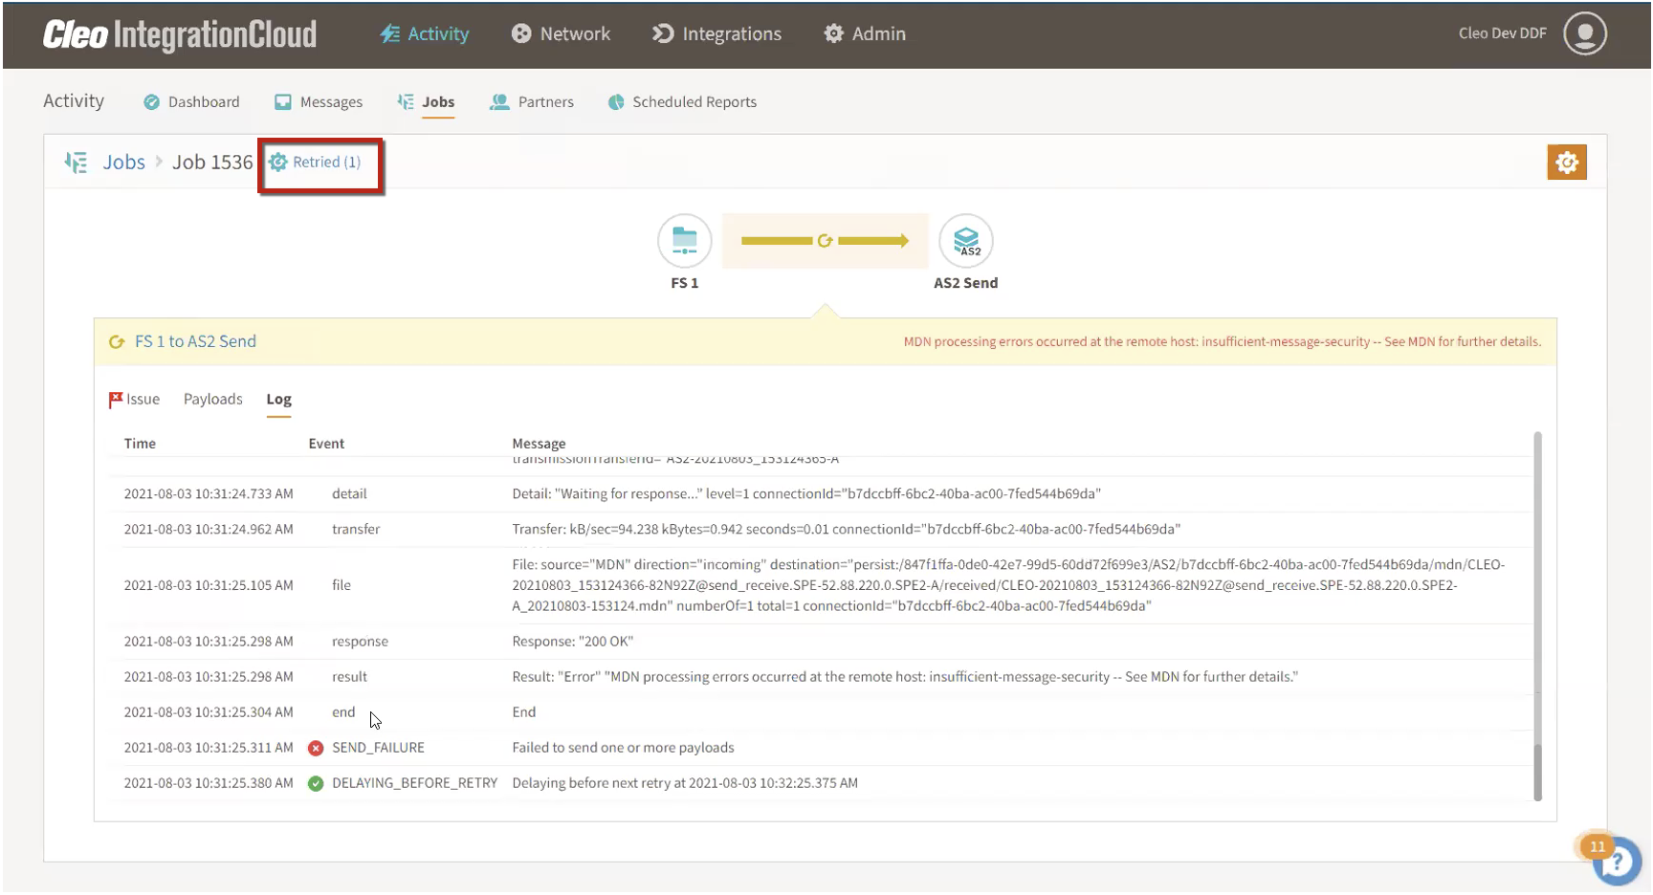Image resolution: width=1653 pixels, height=895 pixels.
Task: Open the Integrations top navigation menu
Action: point(716,33)
